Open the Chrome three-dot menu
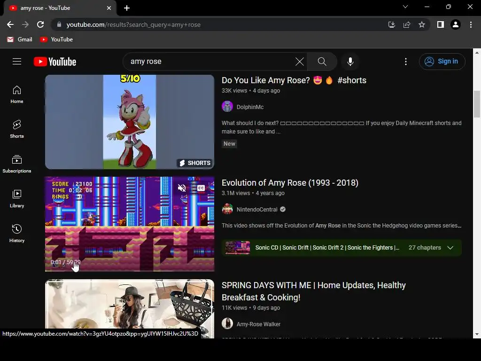Image resolution: width=481 pixels, height=361 pixels. [471, 24]
